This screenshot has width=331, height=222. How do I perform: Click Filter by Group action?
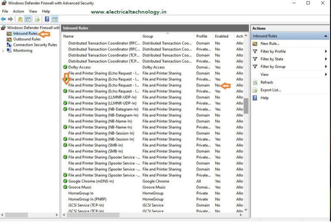click(273, 67)
